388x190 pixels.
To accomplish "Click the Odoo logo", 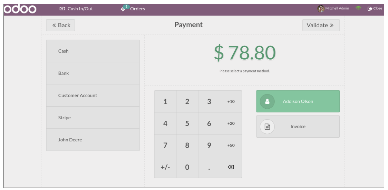I will pyautogui.click(x=20, y=9).
